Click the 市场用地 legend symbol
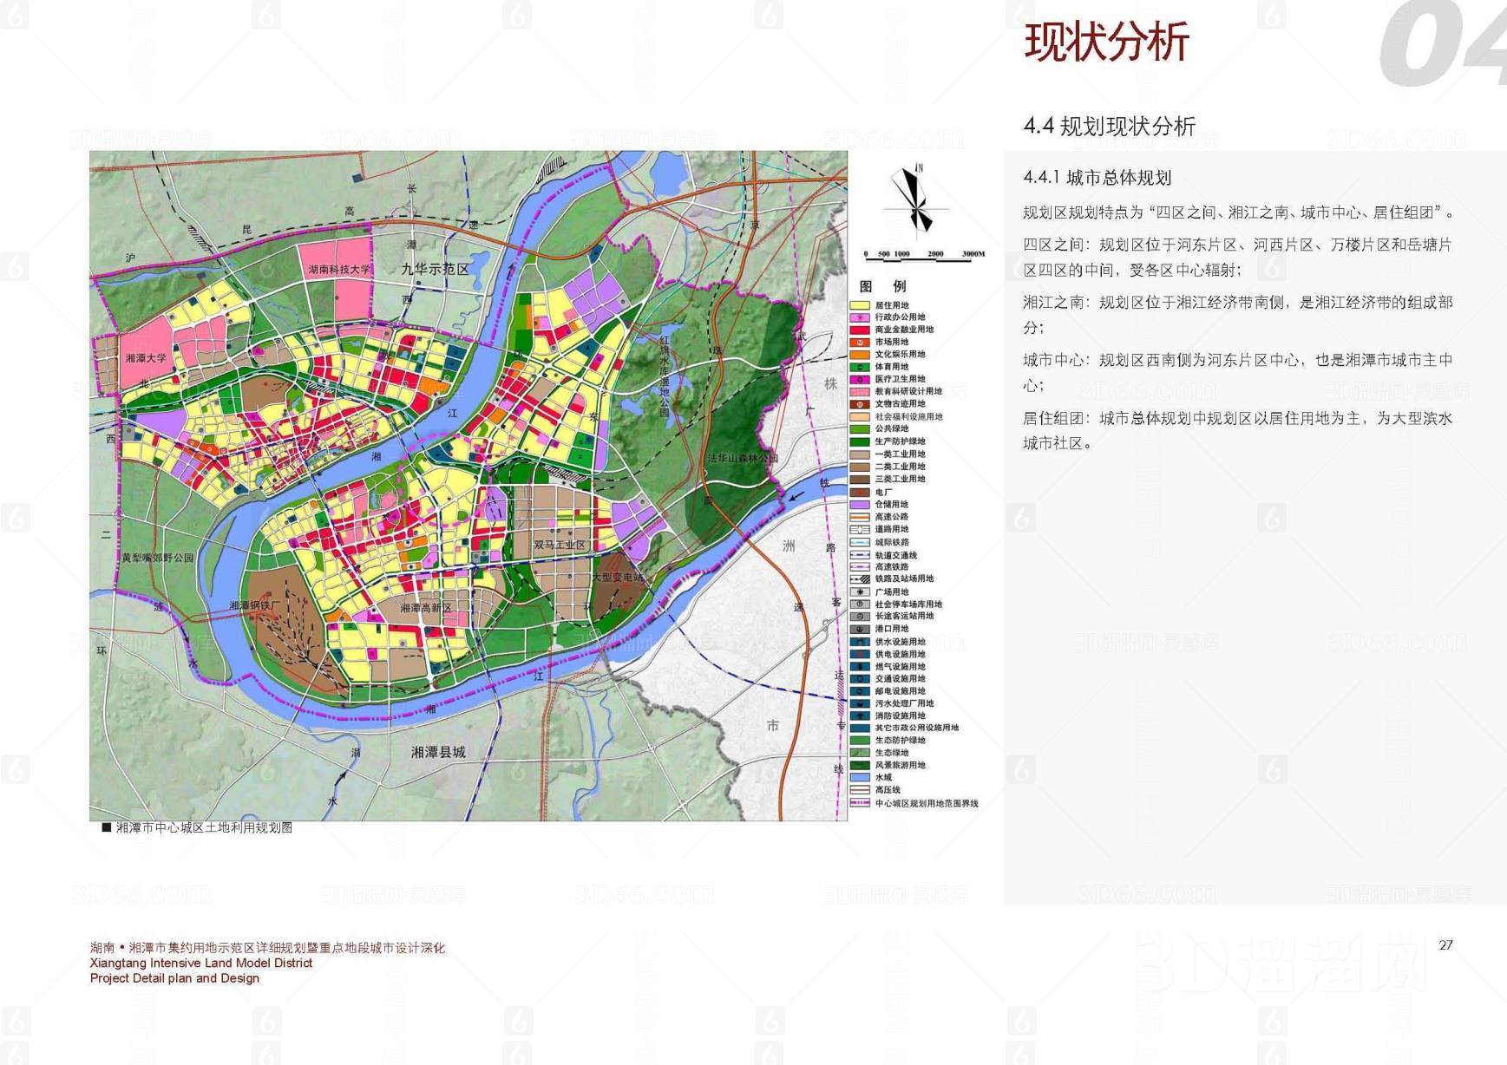Image resolution: width=1507 pixels, height=1065 pixels. (x=859, y=343)
